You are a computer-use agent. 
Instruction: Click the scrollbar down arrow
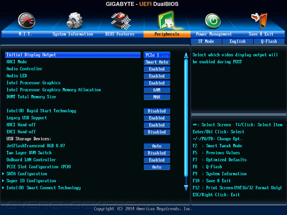pyautogui.click(x=186, y=188)
